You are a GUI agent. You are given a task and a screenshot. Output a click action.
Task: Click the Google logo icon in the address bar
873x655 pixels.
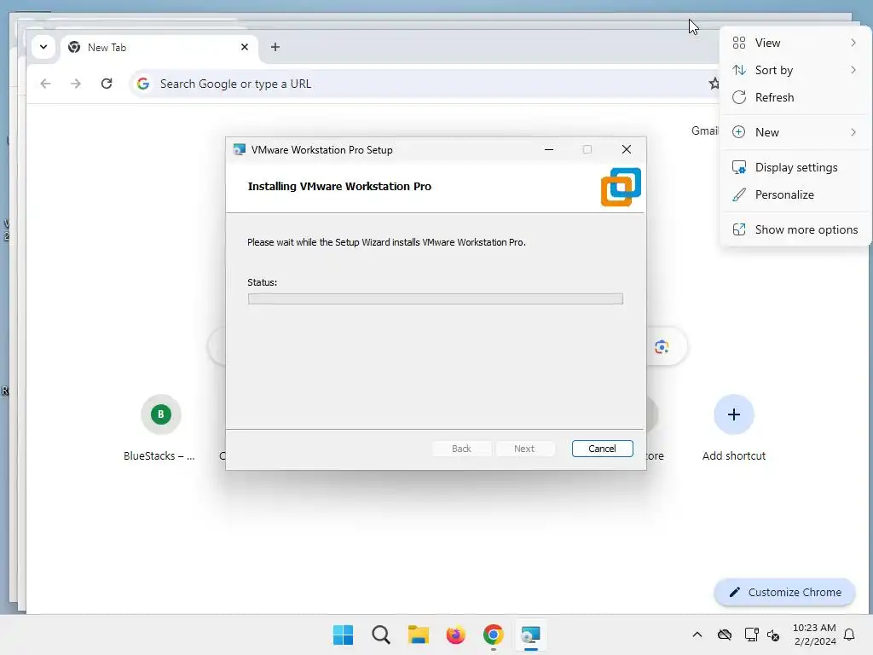[143, 84]
